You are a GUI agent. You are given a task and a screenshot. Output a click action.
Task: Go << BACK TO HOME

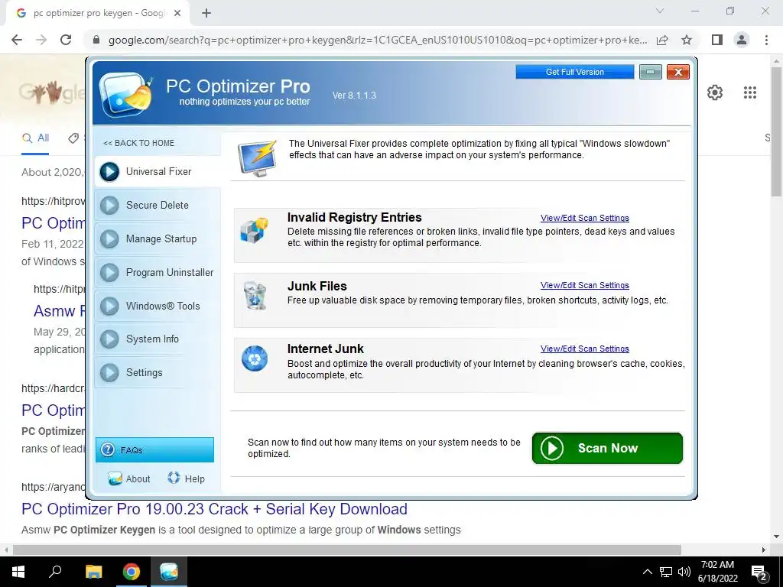pos(139,143)
